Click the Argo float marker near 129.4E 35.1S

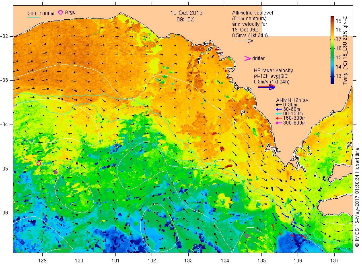[56, 172]
